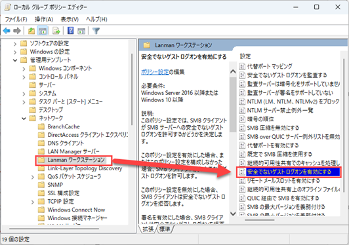Expand the システム node
Screen dimensions: 349x245
click(x=24, y=94)
